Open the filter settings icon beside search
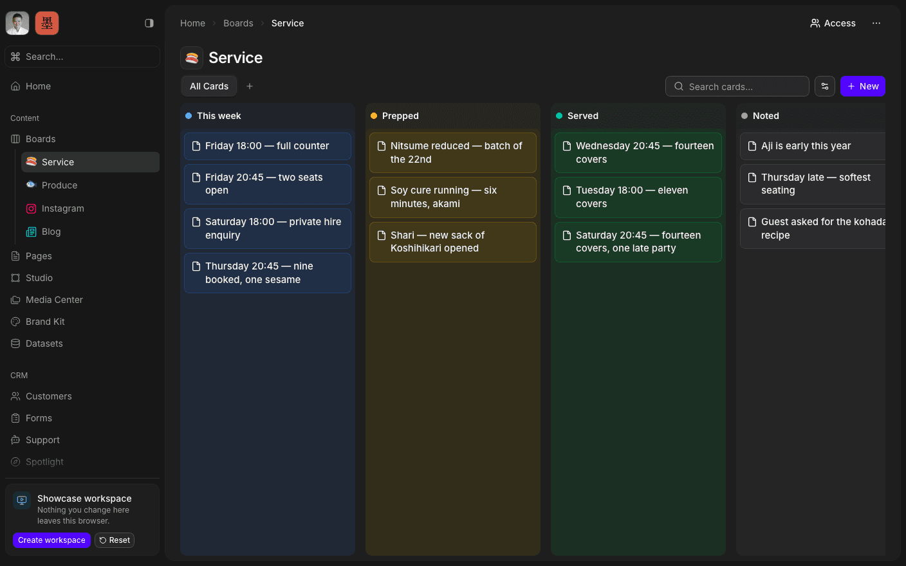 click(825, 86)
